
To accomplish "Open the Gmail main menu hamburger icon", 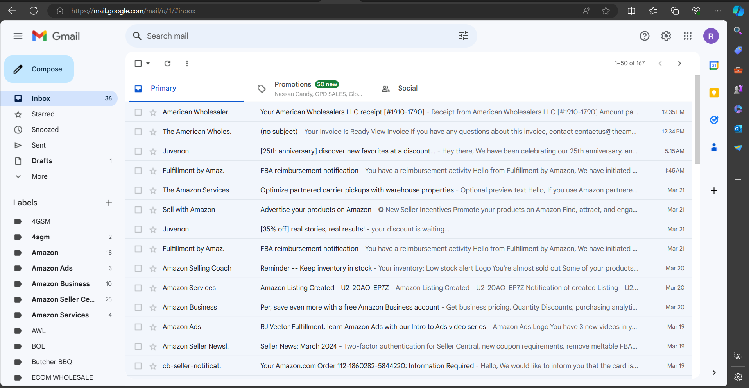I will point(18,36).
